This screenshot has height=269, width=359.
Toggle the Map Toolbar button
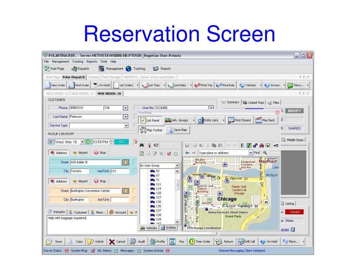[151, 130]
